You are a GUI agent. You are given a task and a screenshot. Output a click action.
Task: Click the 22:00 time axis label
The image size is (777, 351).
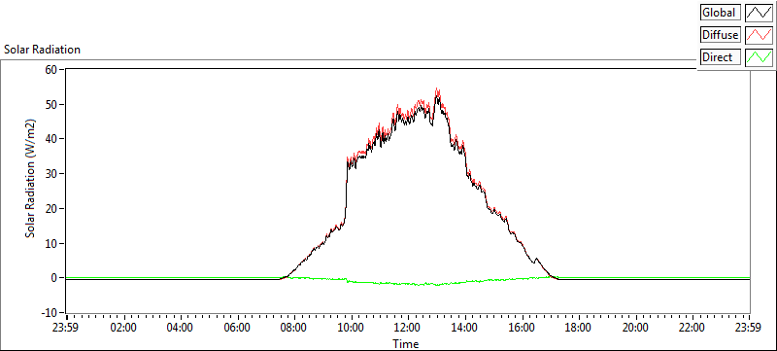[693, 328]
